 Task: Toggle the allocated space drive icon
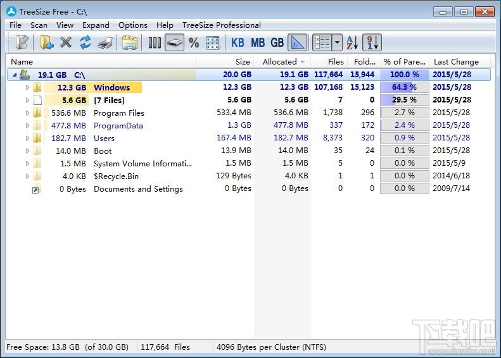(174, 42)
